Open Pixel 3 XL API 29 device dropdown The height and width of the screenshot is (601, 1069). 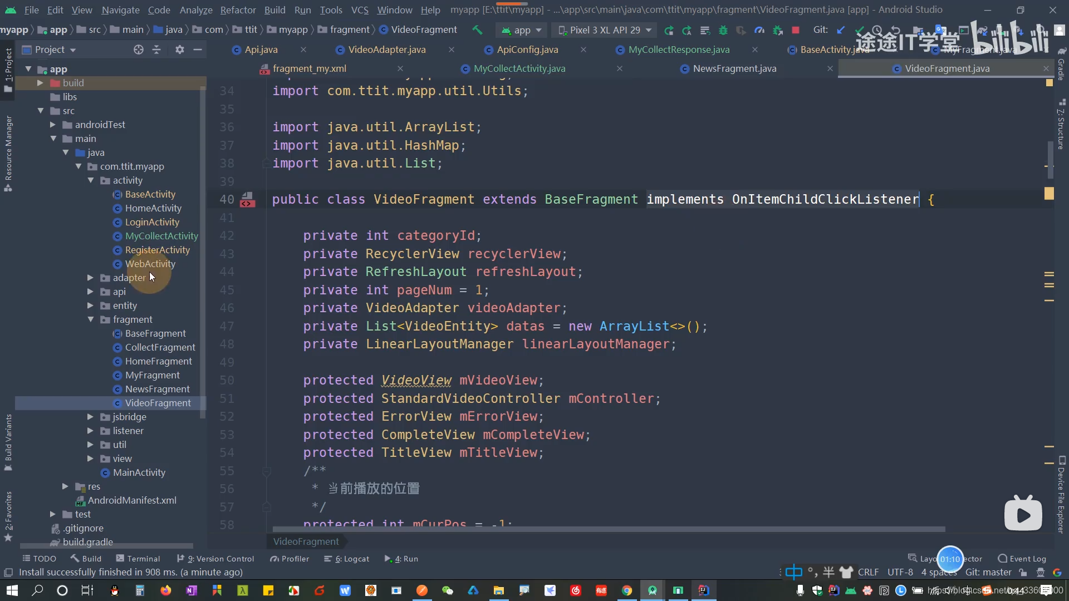605,30
